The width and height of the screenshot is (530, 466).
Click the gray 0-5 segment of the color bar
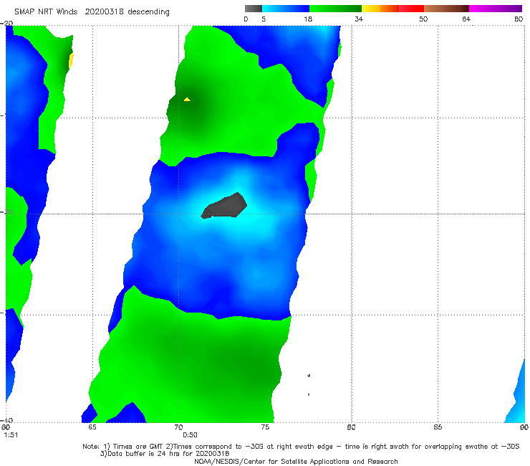(254, 9)
